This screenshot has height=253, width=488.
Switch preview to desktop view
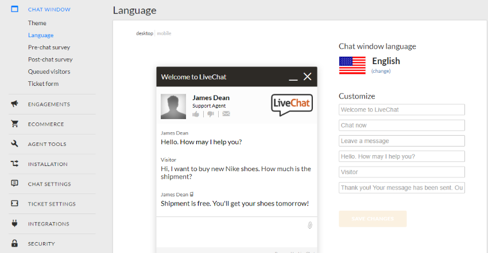click(145, 33)
